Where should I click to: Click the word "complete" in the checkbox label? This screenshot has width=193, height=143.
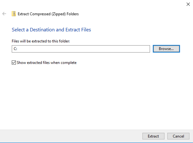tap(69, 63)
